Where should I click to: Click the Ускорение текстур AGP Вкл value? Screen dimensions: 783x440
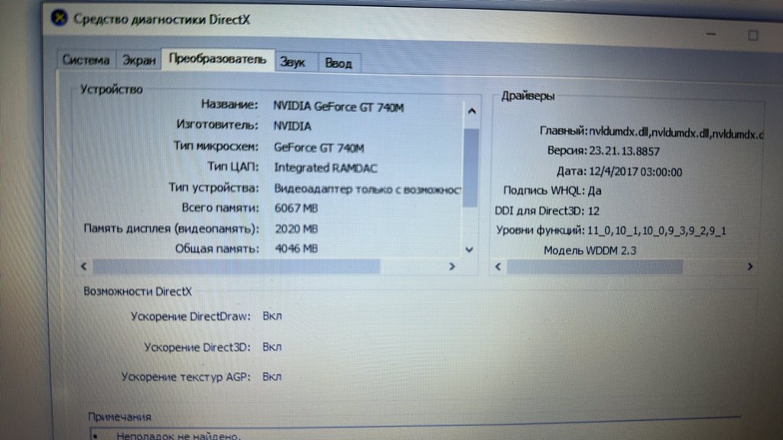pos(272,377)
